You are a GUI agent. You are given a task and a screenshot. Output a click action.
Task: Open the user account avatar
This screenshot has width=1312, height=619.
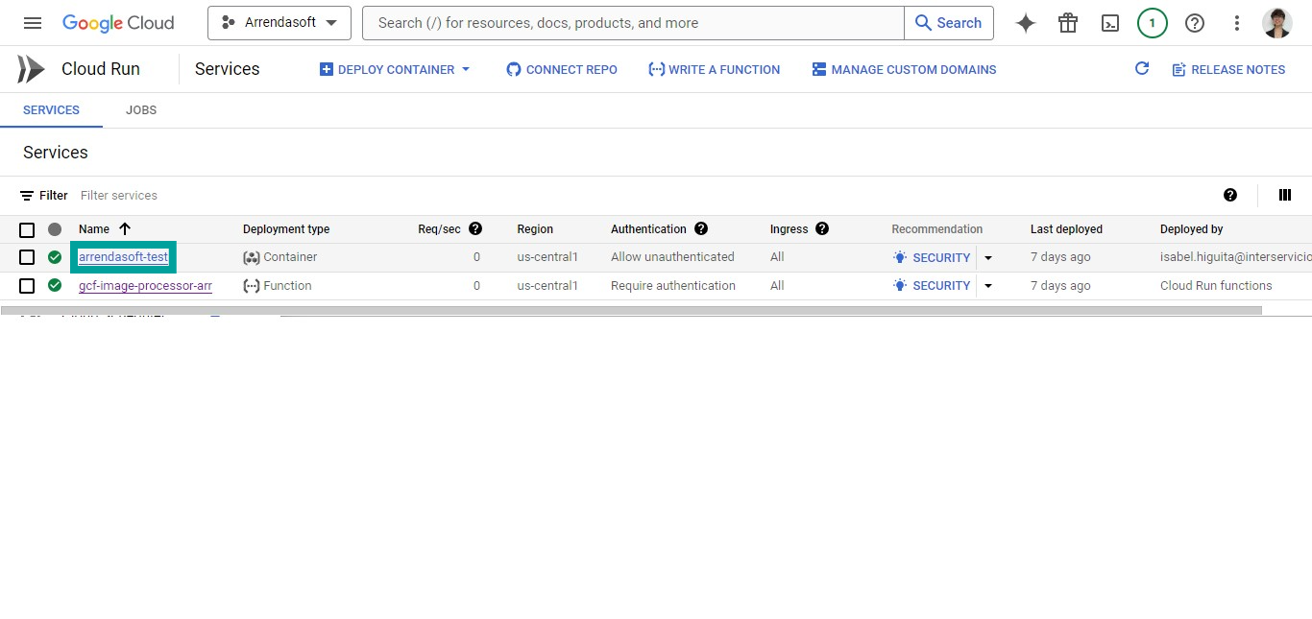[1277, 23]
